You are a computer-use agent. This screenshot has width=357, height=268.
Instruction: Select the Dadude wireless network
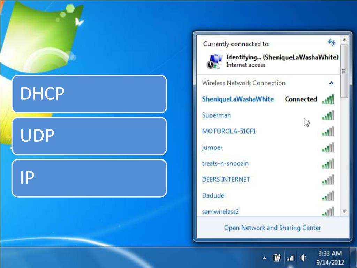268,195
